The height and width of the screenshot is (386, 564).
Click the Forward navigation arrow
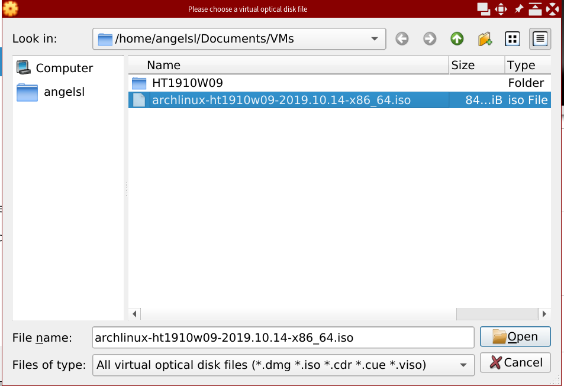coord(430,39)
